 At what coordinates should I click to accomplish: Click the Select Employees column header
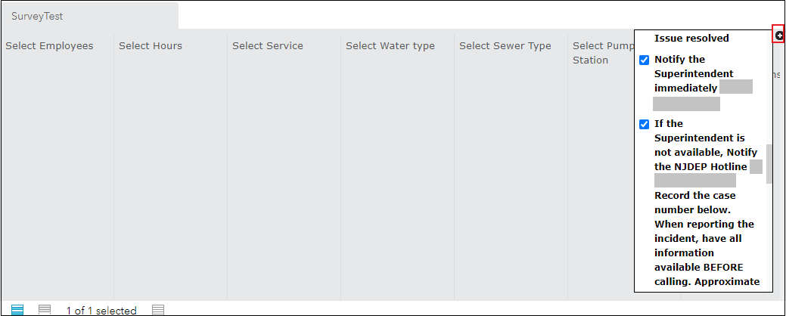49,46
